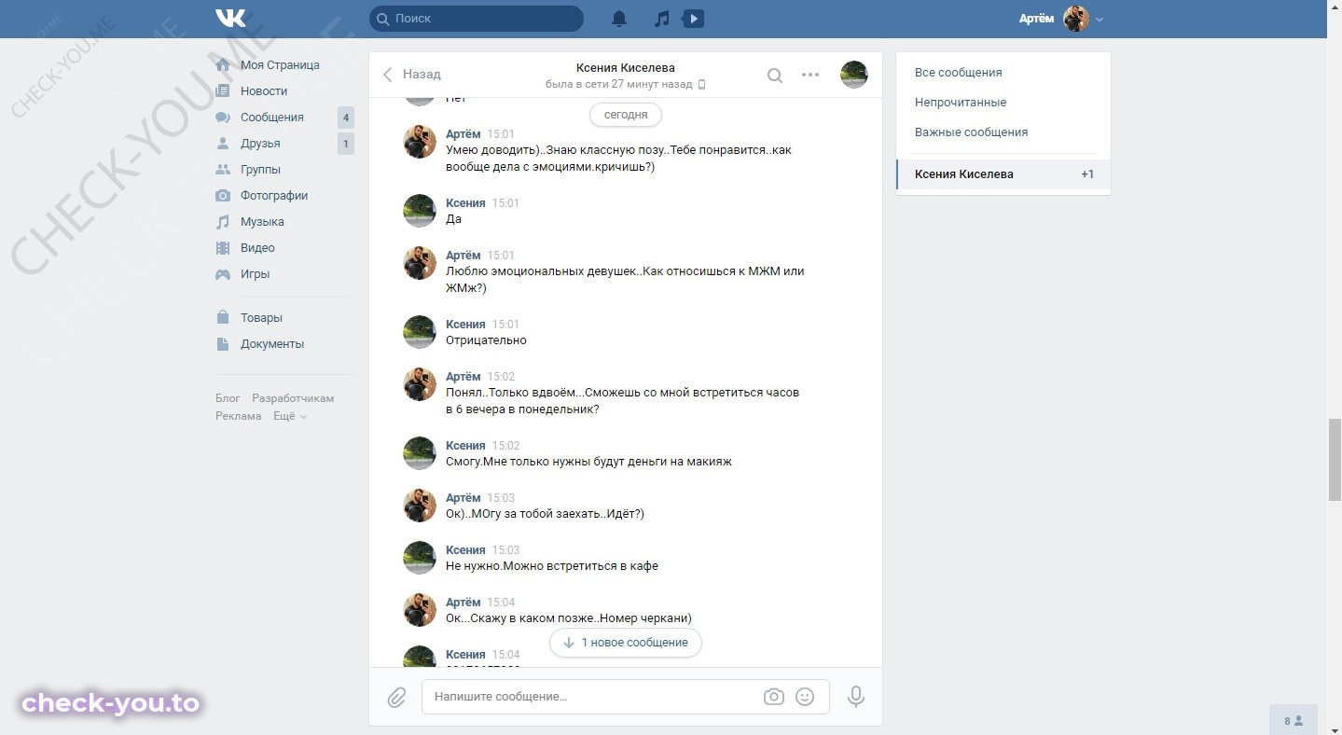Click the page scrollbar thumb on right edge
This screenshot has height=735, width=1342.
click(x=1335, y=462)
